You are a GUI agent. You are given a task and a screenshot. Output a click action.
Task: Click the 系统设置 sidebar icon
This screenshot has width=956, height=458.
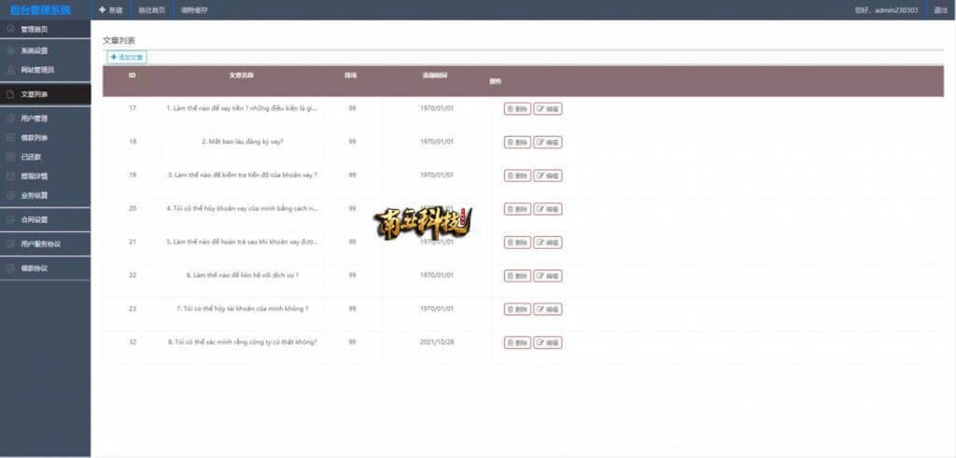10,50
